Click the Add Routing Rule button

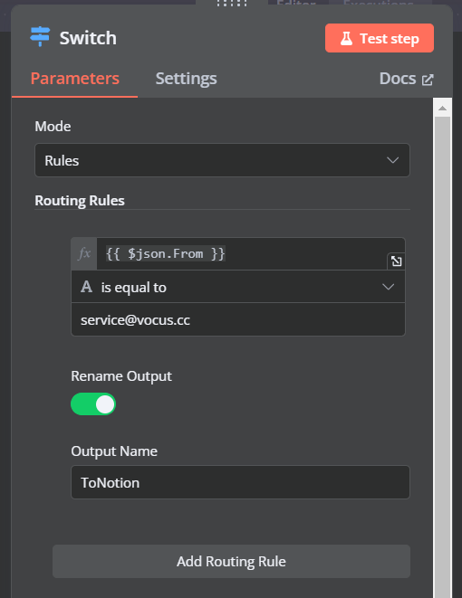(231, 562)
